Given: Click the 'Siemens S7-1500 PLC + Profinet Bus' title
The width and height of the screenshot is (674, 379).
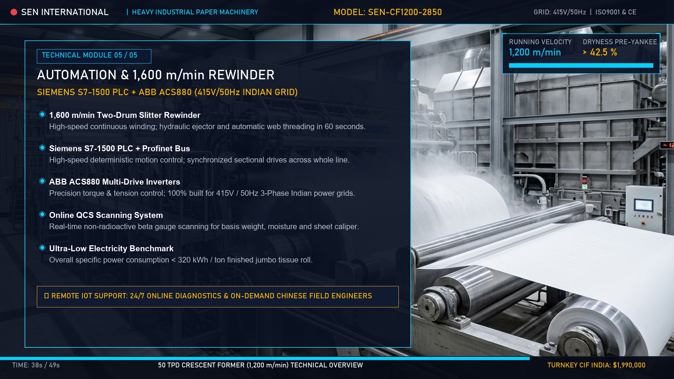Looking at the screenshot, I should (119, 148).
